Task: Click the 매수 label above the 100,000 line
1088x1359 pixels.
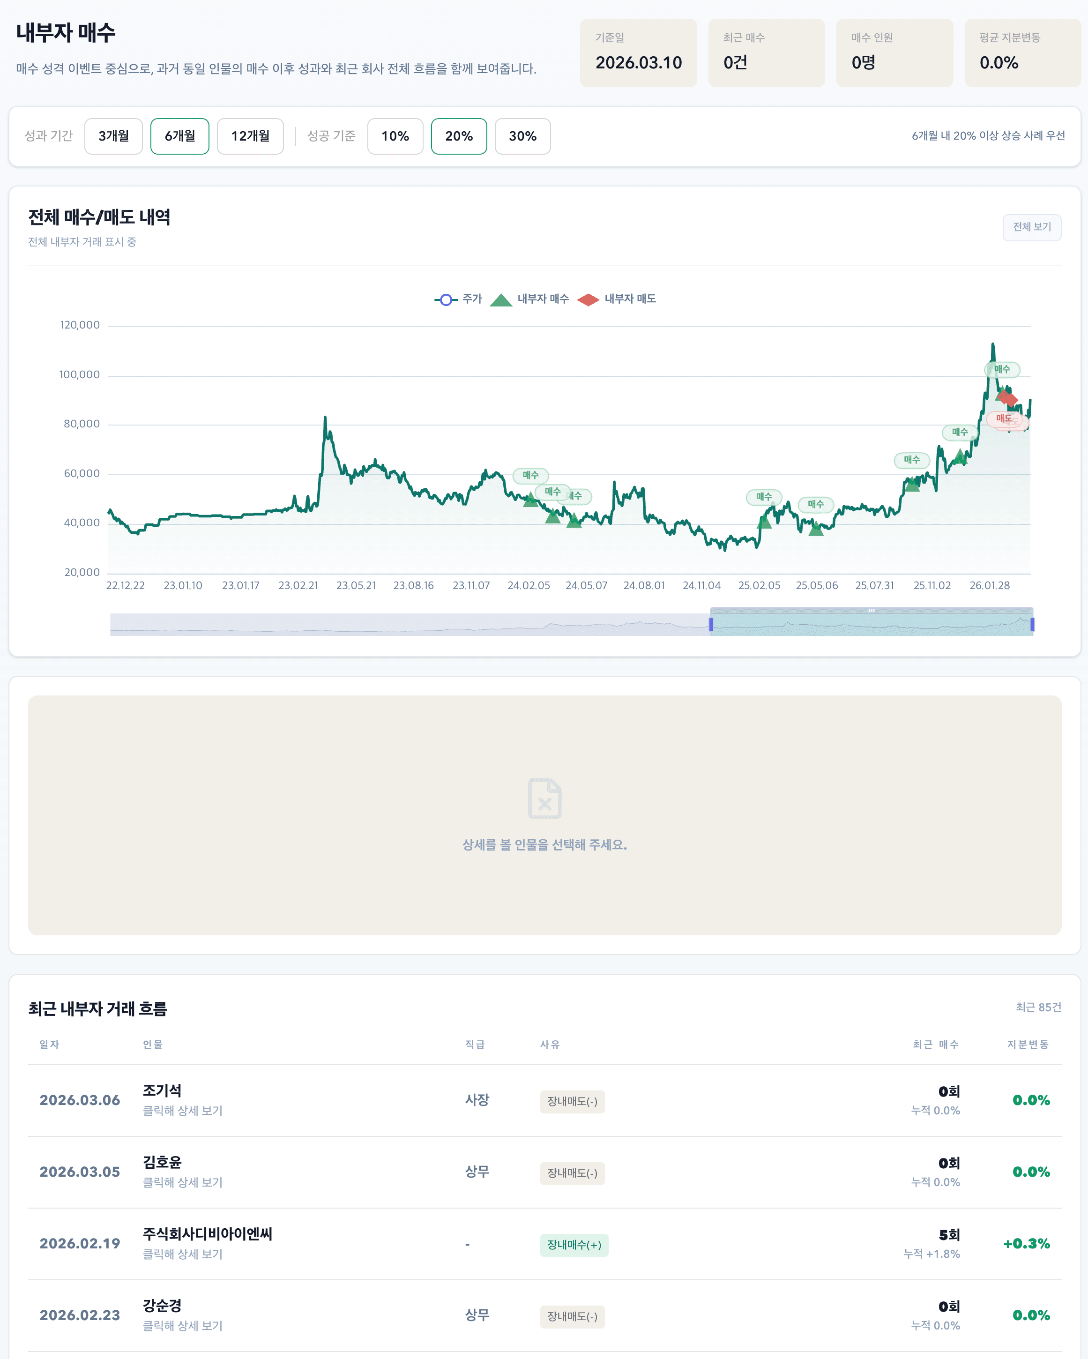Action: [x=1002, y=369]
